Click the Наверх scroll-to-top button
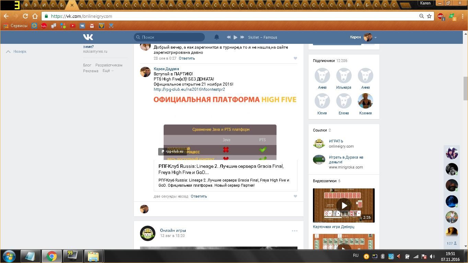Viewport: 468px width, 263px height. tap(16, 51)
